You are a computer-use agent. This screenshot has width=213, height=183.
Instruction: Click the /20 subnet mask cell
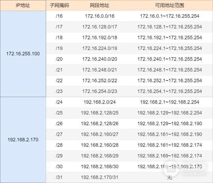click(x=59, y=59)
